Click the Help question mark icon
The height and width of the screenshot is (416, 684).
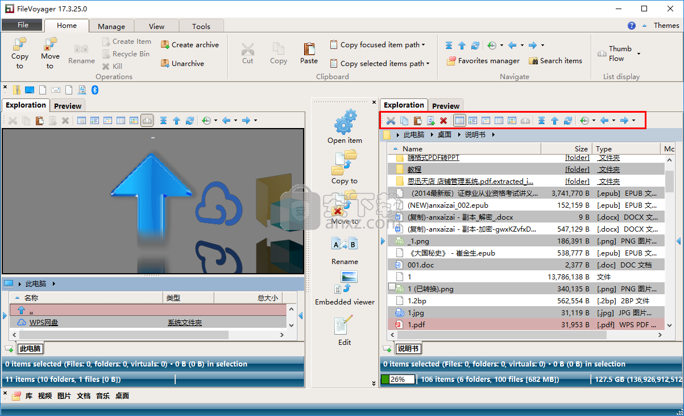coord(632,25)
